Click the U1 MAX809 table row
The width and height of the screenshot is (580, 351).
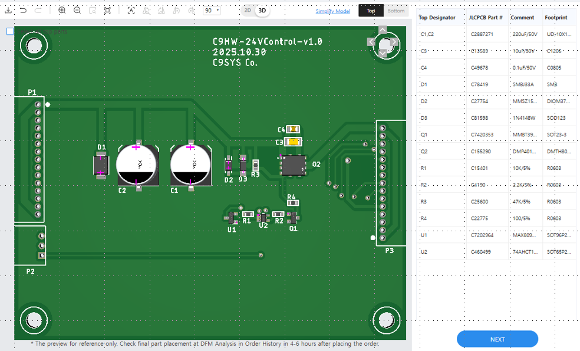[x=496, y=235]
